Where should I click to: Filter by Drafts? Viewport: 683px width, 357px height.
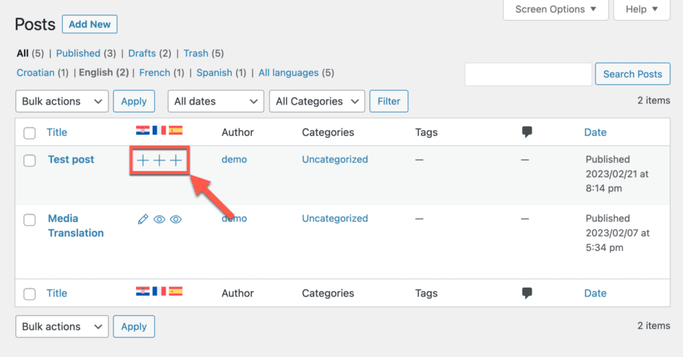click(142, 53)
